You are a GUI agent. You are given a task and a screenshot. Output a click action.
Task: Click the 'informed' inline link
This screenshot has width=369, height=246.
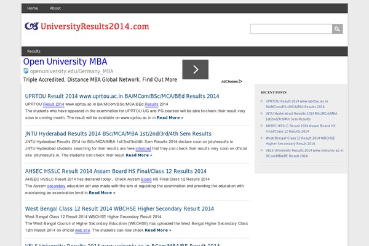point(143,149)
